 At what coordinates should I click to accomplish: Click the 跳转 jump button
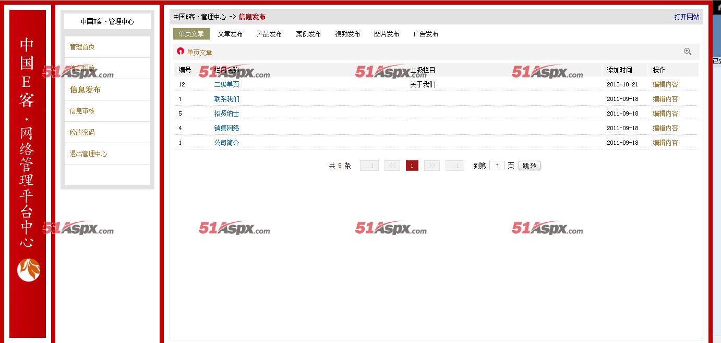click(530, 166)
